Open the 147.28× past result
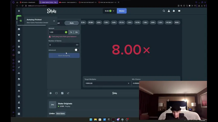Screen dimensions: 218x122 [x=169, y=22]
